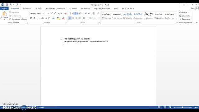Viewport: 199px width, 112px height.
Task: Collapse the ribbon with the arrow
Action: 197,22
